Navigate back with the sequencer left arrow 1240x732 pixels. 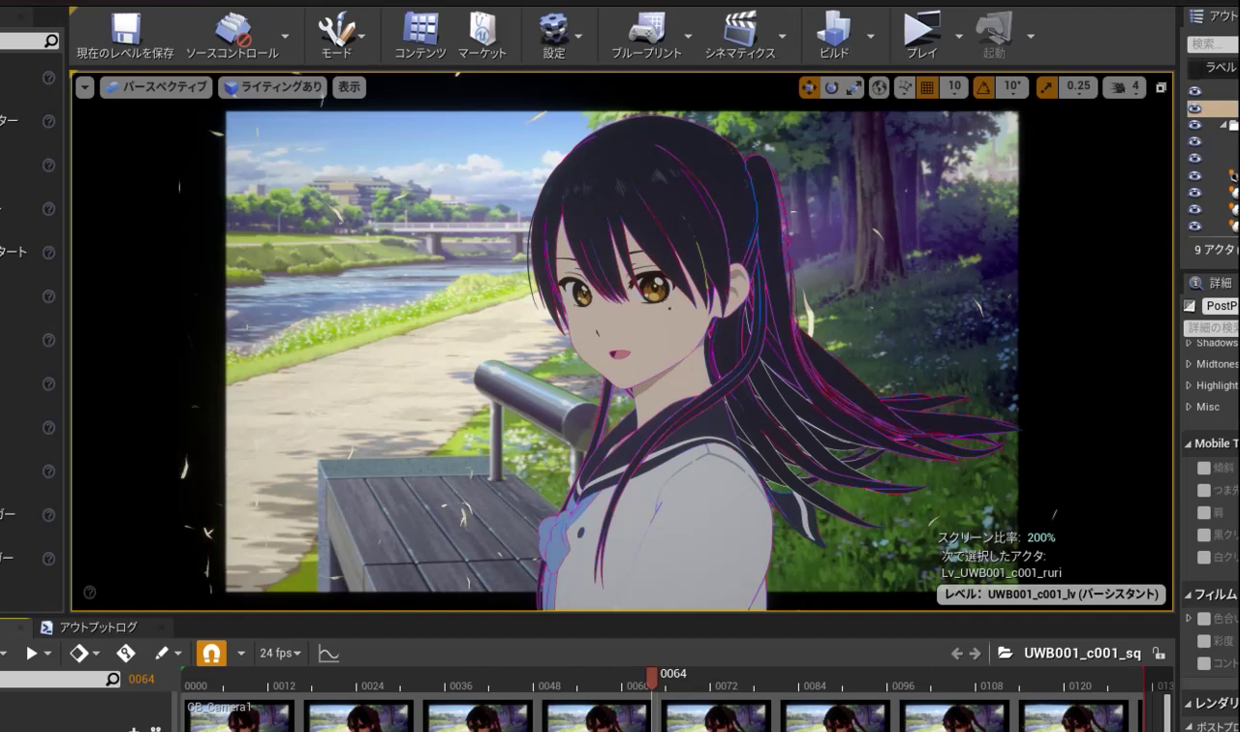pyautogui.click(x=957, y=654)
